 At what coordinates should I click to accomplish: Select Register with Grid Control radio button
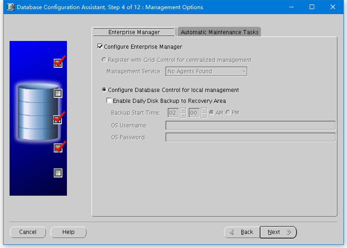[104, 60]
